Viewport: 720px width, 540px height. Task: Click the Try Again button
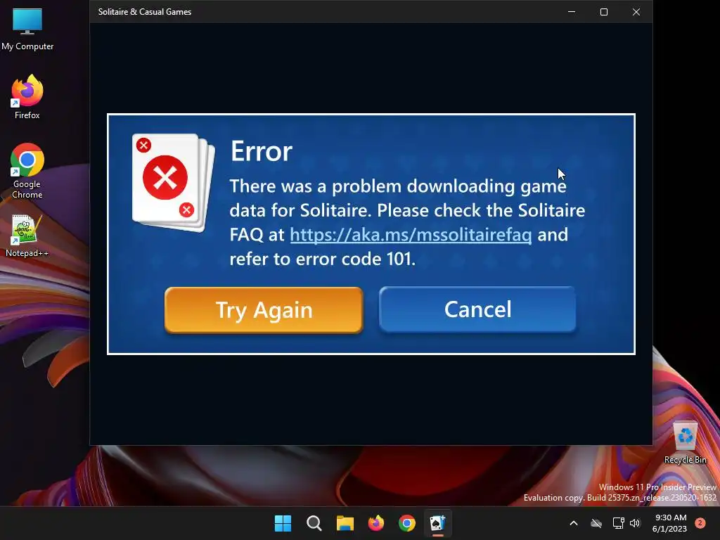264,310
